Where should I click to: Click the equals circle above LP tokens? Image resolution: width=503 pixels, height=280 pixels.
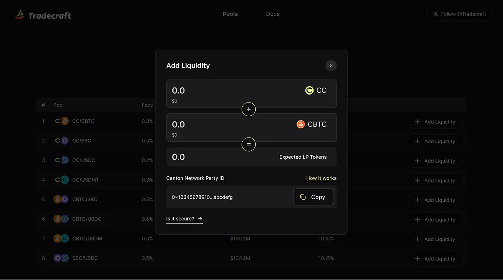[249, 144]
